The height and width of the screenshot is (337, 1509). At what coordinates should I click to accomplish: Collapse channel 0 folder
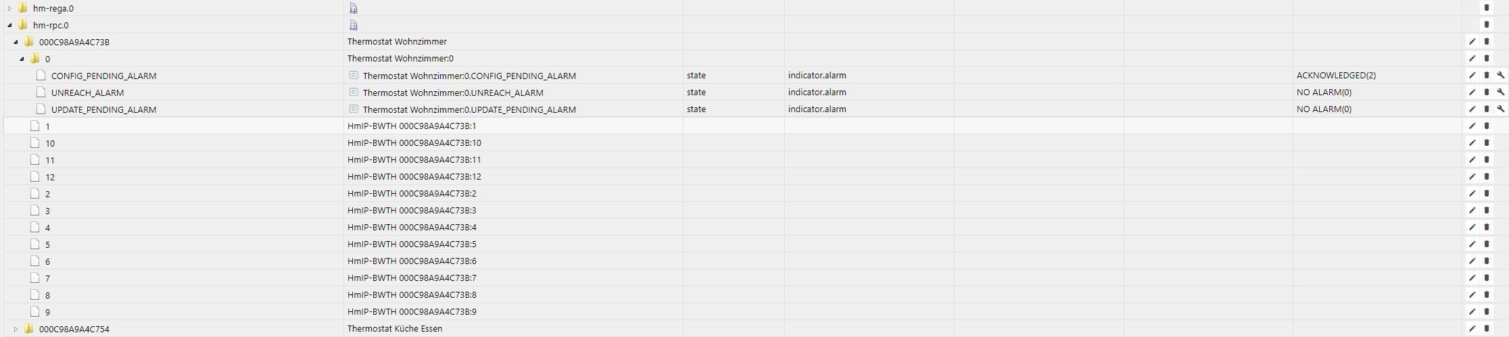[22, 59]
